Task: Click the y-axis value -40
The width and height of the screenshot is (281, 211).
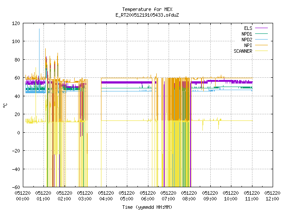Action: coord(16,169)
